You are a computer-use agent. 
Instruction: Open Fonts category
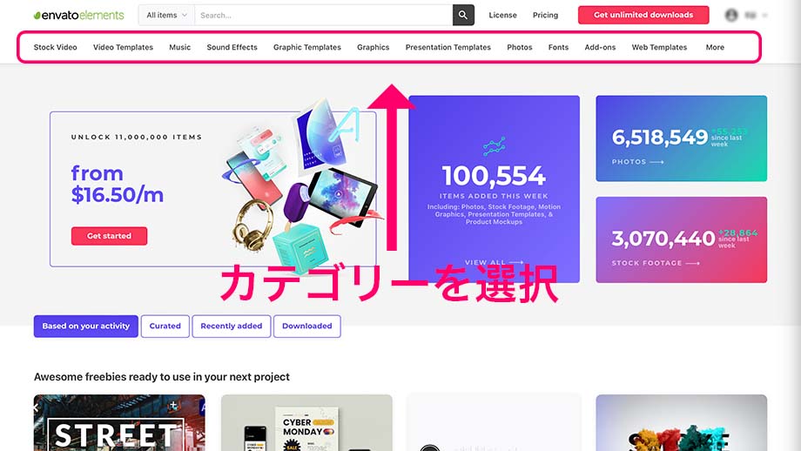[x=558, y=47]
